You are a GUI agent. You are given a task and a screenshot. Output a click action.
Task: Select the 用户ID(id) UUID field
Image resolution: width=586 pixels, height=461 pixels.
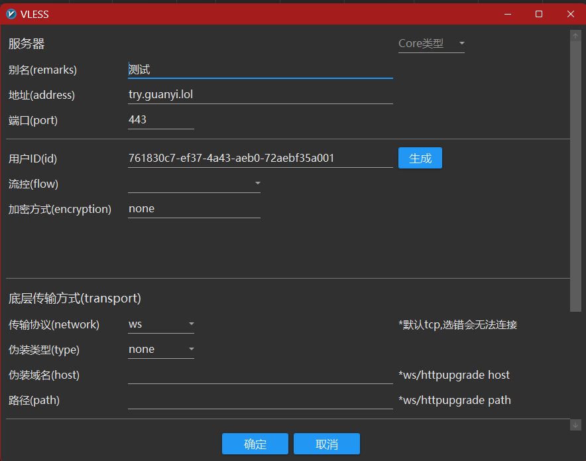pos(260,159)
